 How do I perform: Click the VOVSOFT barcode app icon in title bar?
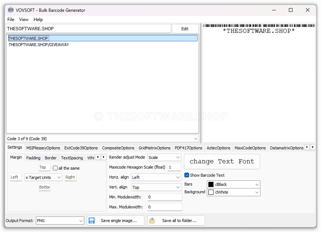(11, 10)
